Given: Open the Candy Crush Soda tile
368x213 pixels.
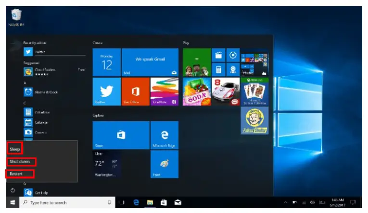Looking at the screenshot, I should click(x=197, y=92).
